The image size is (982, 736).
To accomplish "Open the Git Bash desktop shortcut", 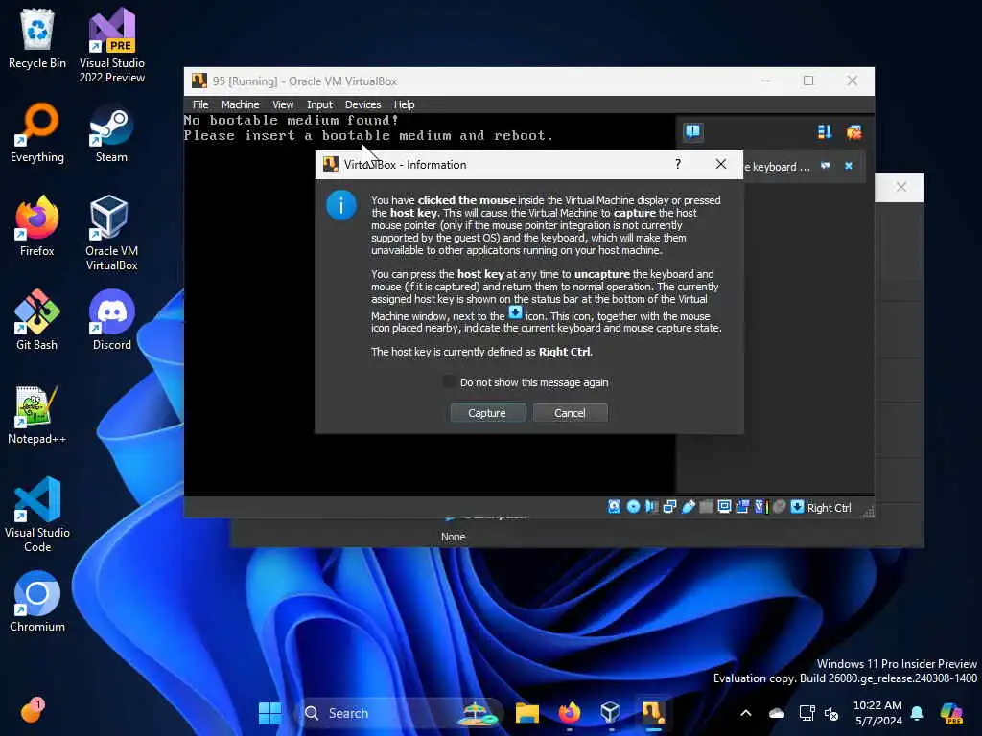I will point(37,320).
